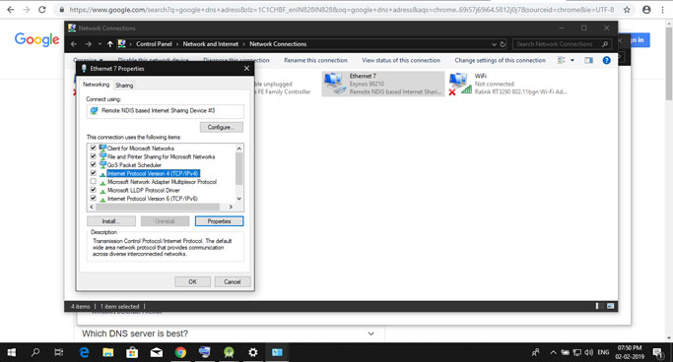Screen dimensions: 673x362
Task: Click the Google logo
Action: point(36,39)
